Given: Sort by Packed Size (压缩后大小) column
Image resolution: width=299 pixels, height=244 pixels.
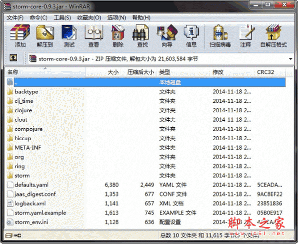Looking at the screenshot, I should (139, 72).
